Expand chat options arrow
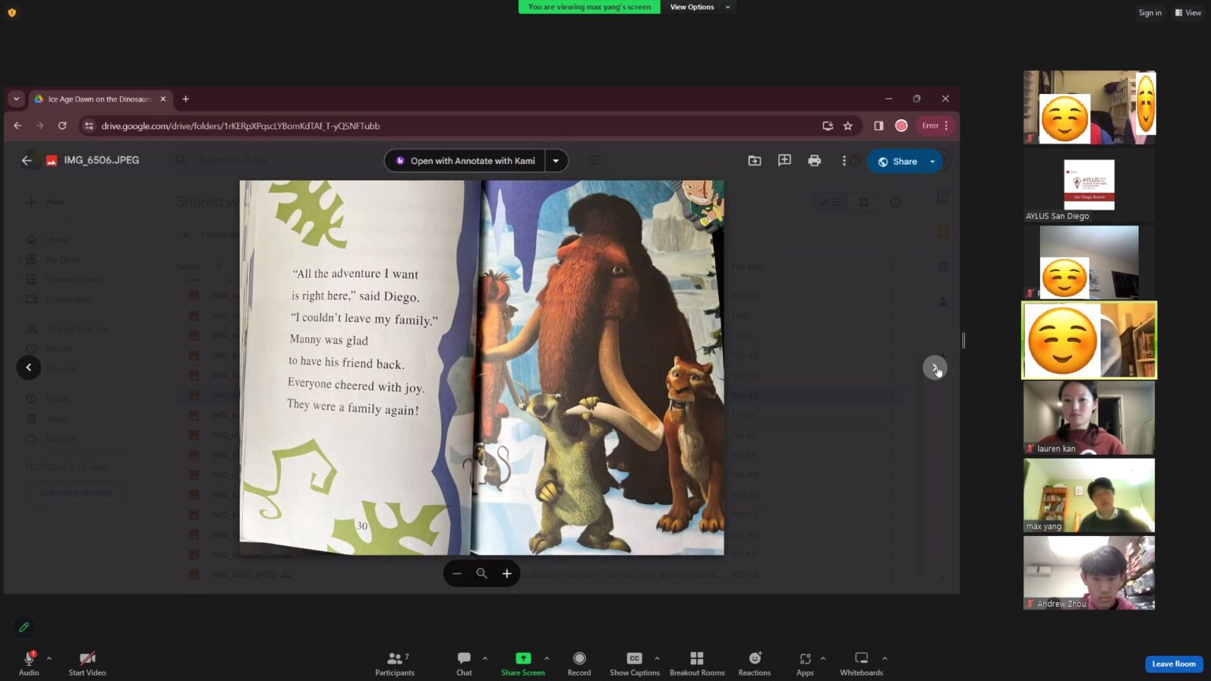Image resolution: width=1211 pixels, height=681 pixels. 485,658
